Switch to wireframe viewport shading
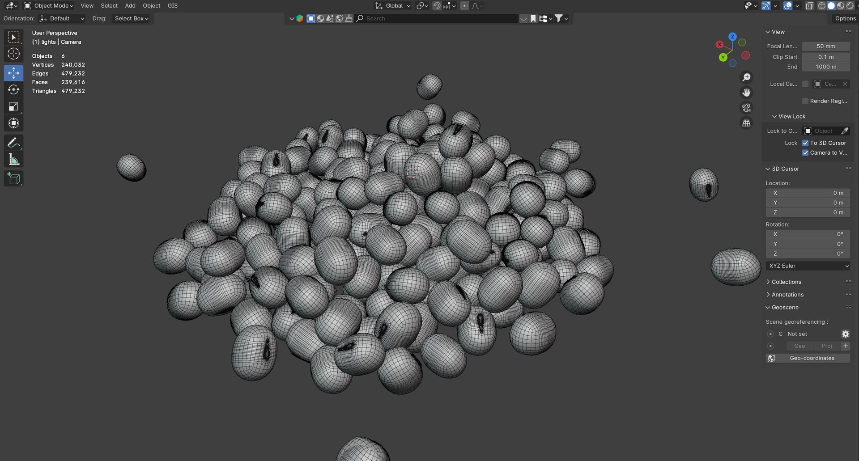 point(822,6)
